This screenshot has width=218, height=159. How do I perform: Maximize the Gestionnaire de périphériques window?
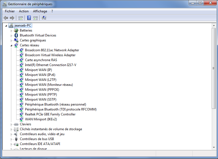[200, 3]
